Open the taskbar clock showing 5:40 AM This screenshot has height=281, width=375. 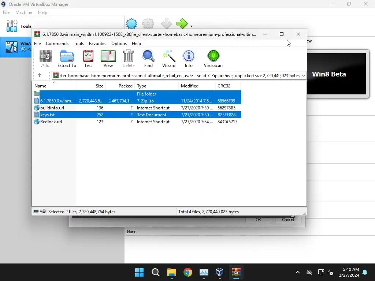click(349, 272)
